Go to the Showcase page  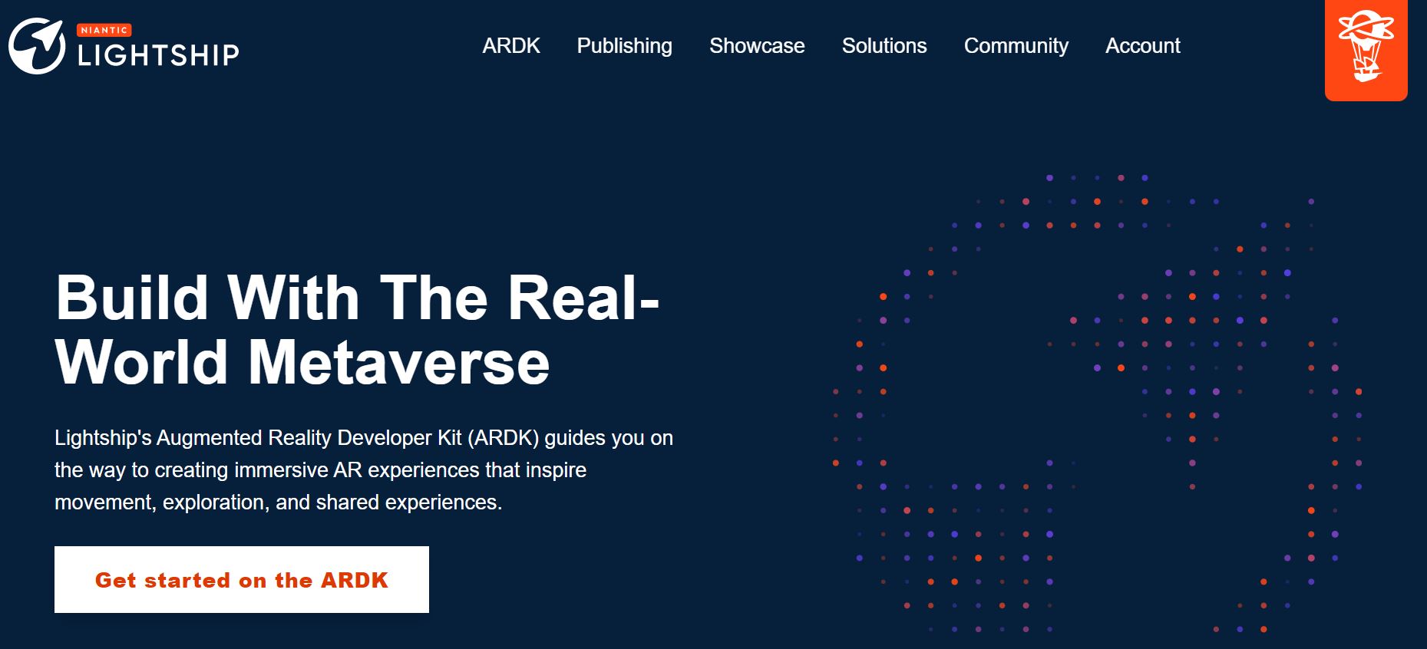757,46
